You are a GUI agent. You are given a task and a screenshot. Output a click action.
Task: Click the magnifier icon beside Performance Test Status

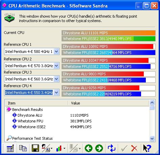click(9, 138)
